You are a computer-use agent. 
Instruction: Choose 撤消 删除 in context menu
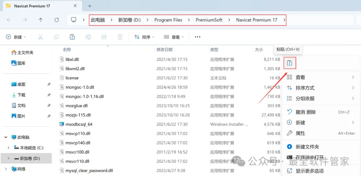[320, 112]
